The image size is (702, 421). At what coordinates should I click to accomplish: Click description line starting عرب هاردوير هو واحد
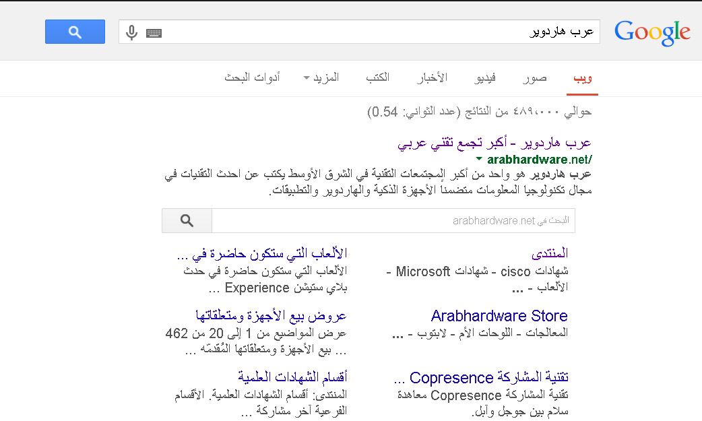378,173
